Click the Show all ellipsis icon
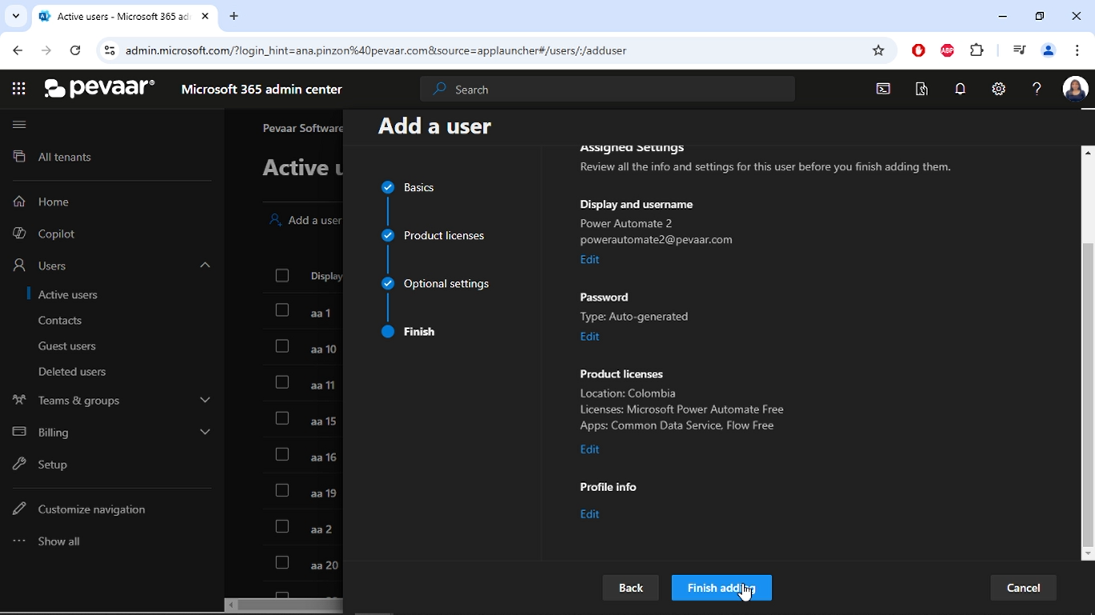The height and width of the screenshot is (615, 1095). 19,541
